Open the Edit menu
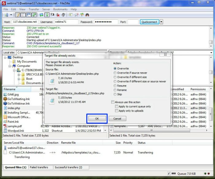 point(14,9)
